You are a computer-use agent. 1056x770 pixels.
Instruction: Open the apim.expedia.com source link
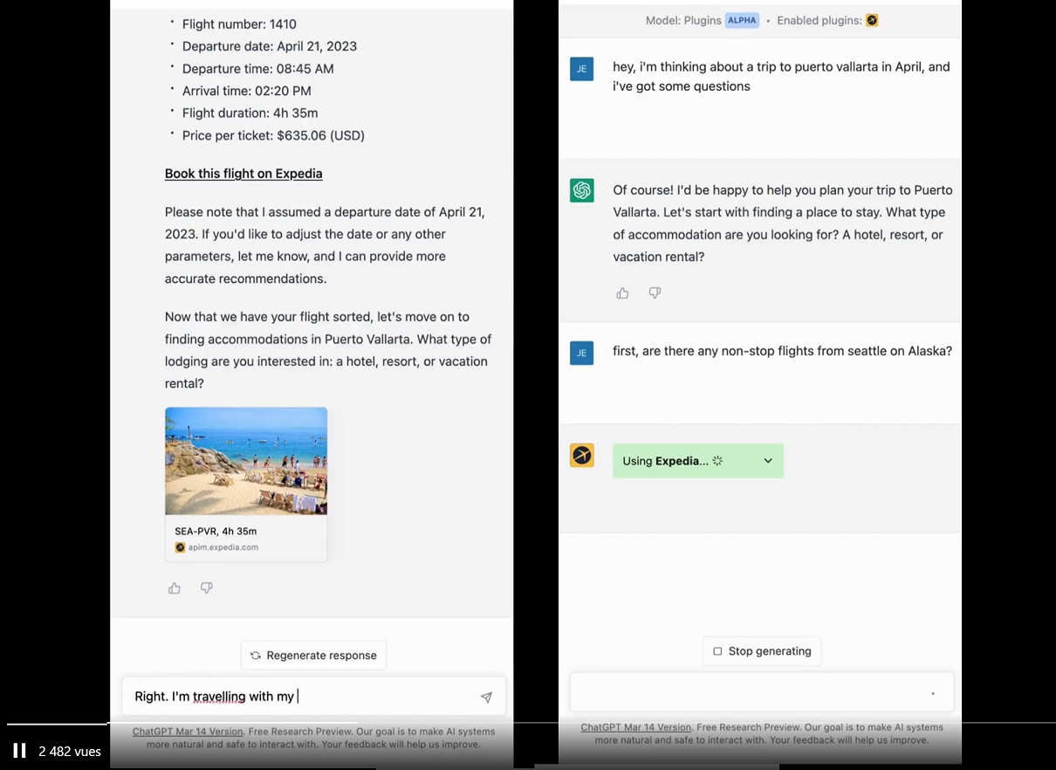click(223, 547)
